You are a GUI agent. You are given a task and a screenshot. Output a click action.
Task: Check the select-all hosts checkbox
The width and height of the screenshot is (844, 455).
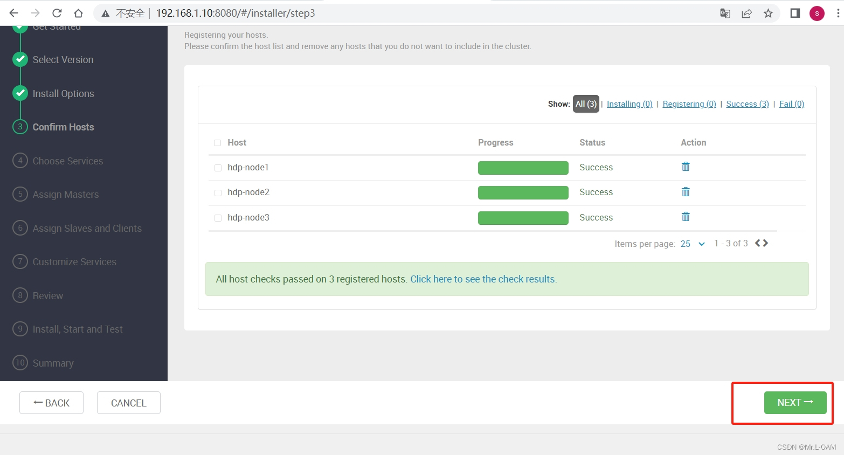[218, 143]
